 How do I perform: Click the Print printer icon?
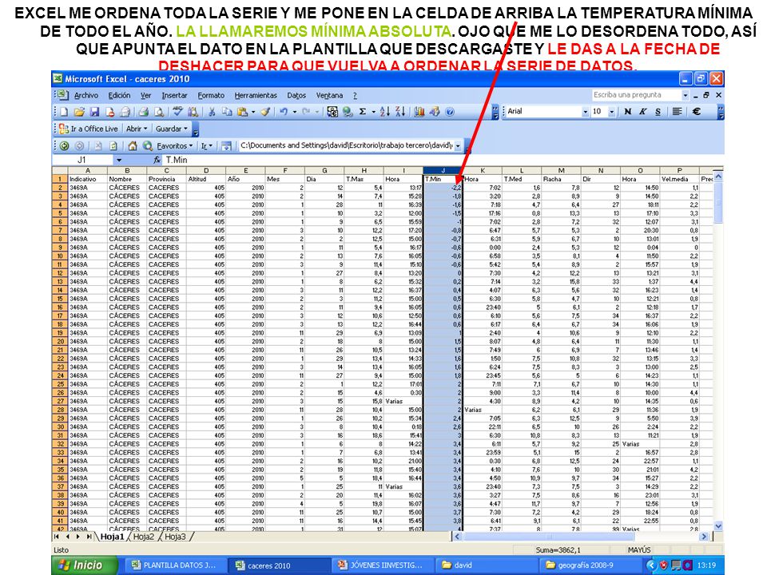pyautogui.click(x=143, y=112)
